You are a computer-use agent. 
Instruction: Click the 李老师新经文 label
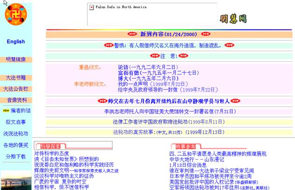pos(90,84)
